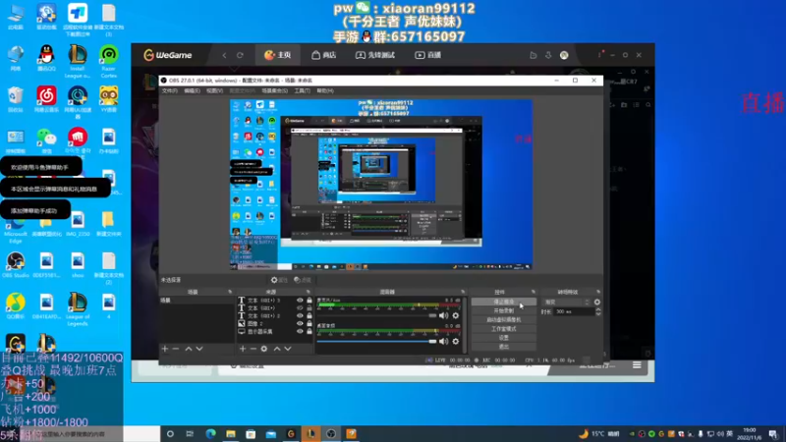786x442 pixels.
Task: Switch to WeGame live streaming tab
Action: coord(428,55)
